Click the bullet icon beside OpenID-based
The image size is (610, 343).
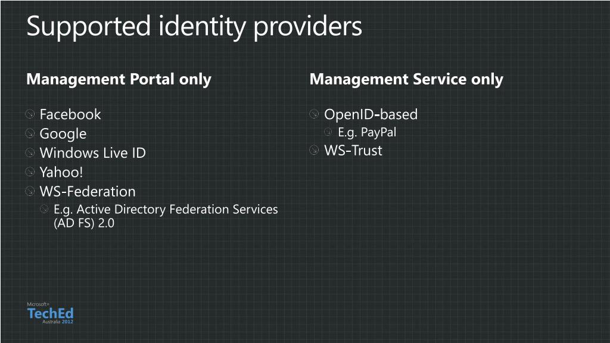[314, 114]
